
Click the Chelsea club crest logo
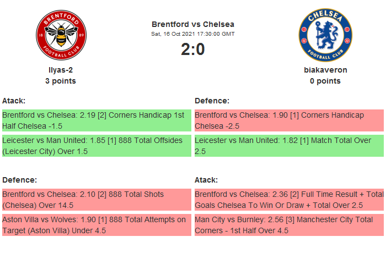pos(325,36)
